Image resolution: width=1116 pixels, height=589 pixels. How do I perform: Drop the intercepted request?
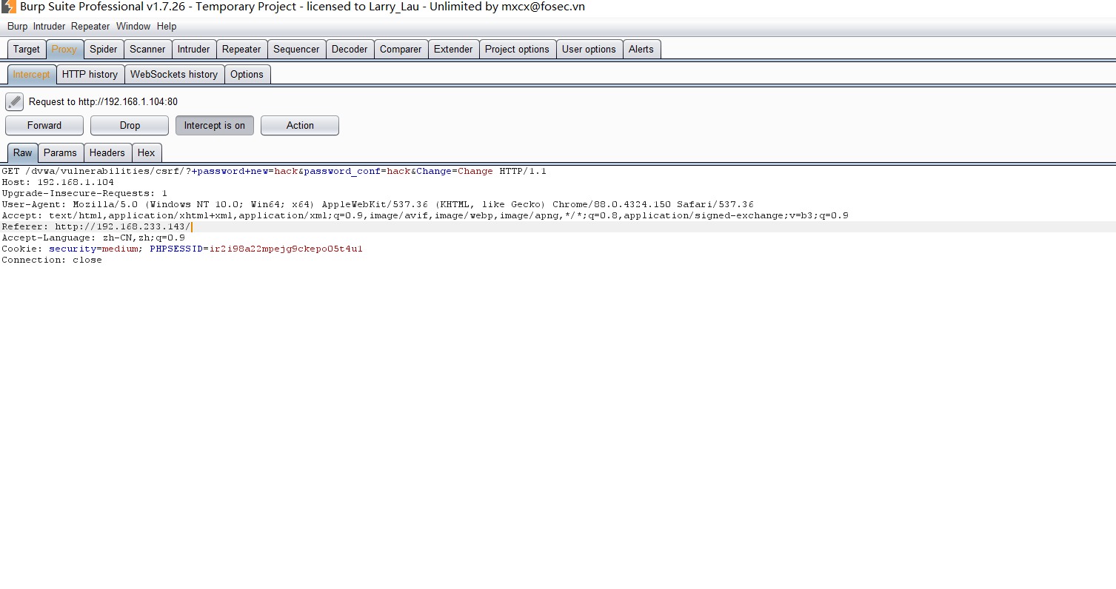point(130,126)
